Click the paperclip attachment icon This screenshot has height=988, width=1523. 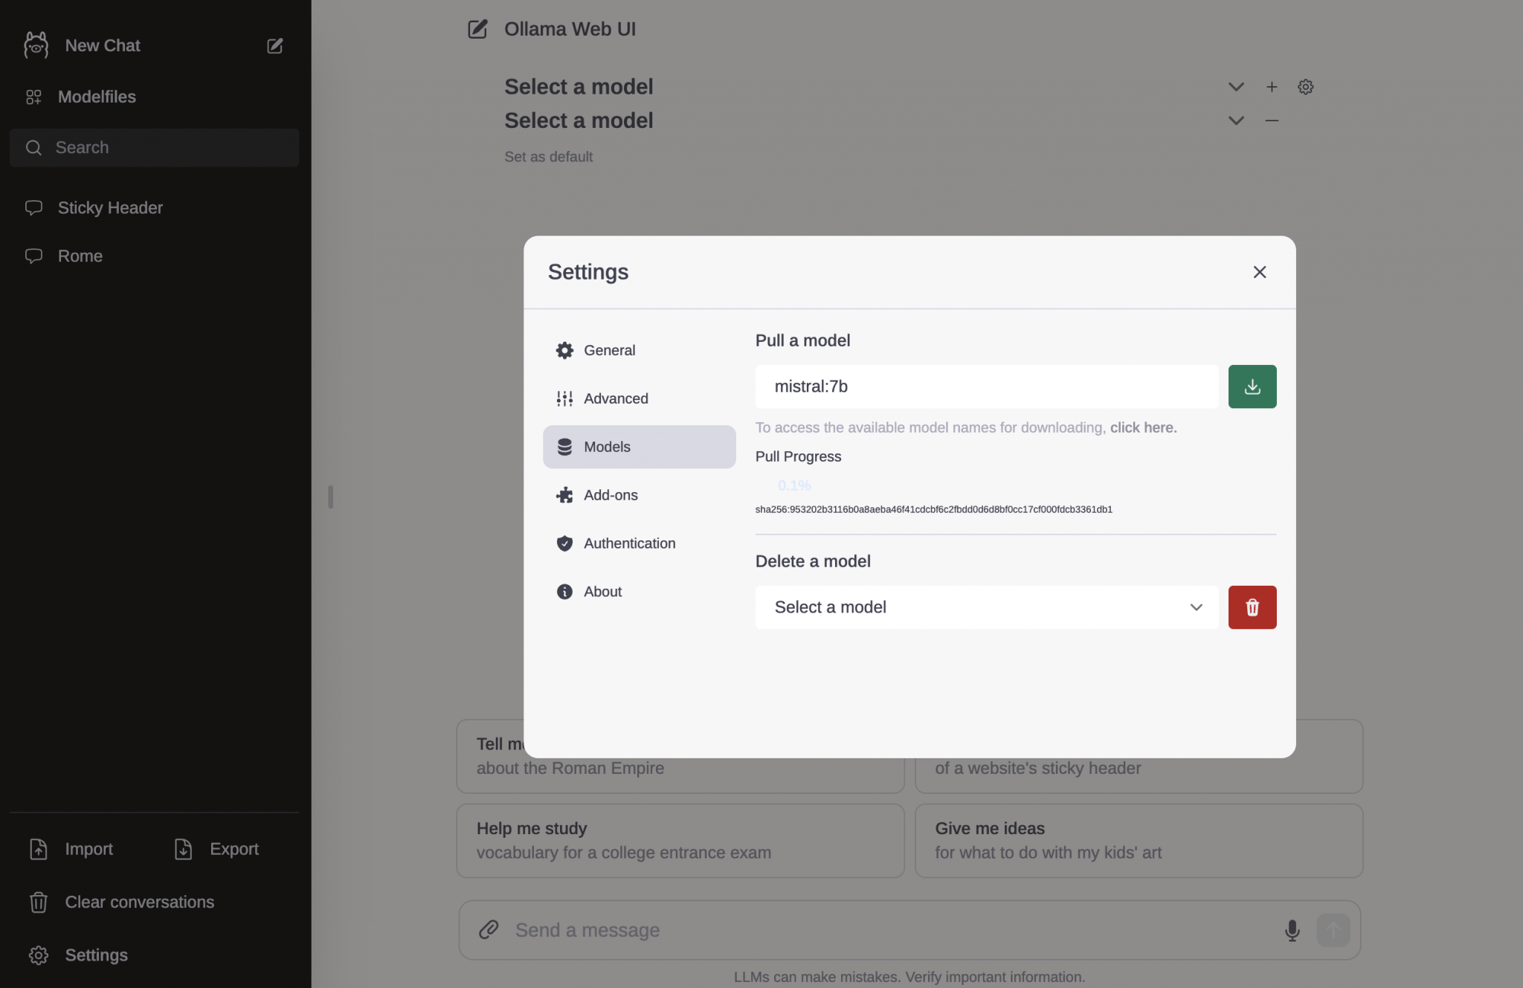(x=489, y=930)
